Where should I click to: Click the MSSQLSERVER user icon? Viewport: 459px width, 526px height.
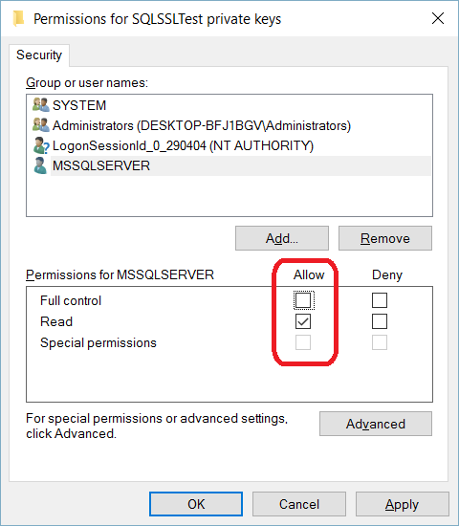pos(40,165)
